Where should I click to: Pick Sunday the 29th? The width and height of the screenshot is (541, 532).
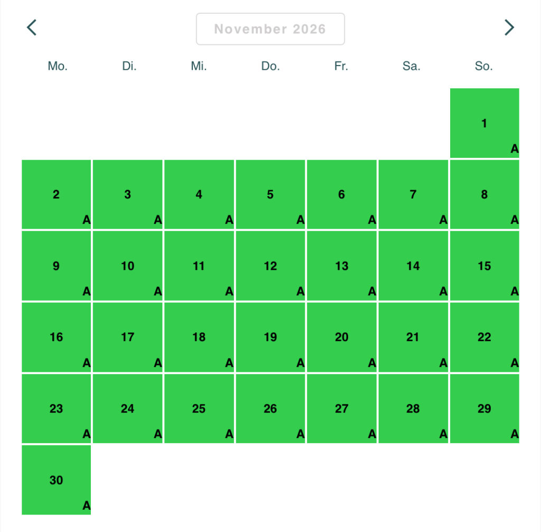tap(484, 408)
